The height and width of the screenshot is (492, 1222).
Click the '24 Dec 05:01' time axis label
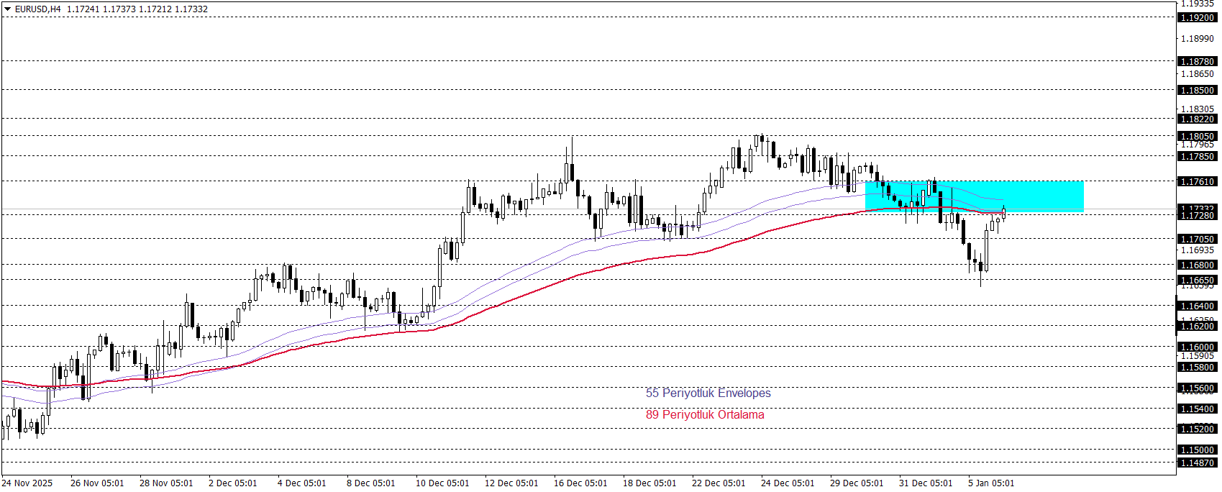click(788, 483)
